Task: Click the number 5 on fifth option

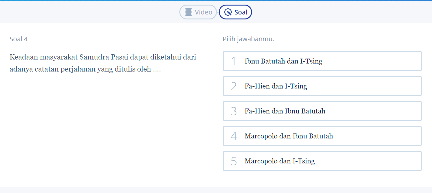Action: click(234, 161)
